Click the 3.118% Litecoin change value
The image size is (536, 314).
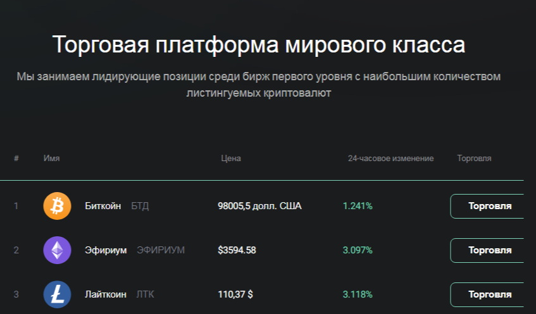tap(358, 294)
